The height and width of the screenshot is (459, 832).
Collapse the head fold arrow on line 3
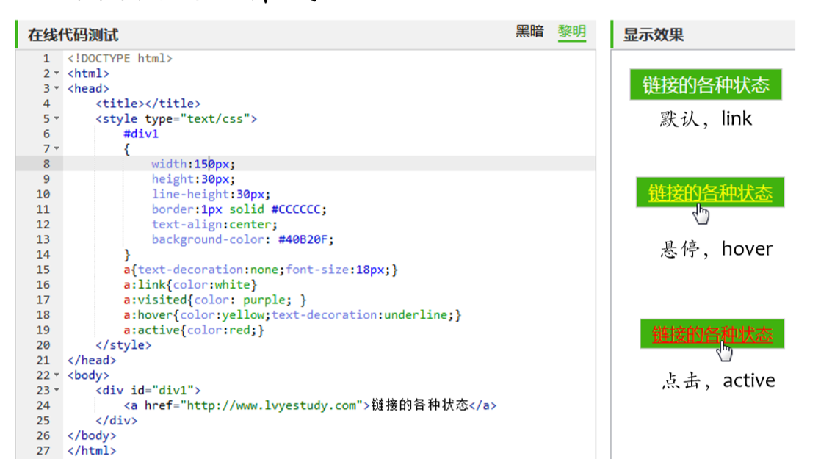[x=57, y=88]
